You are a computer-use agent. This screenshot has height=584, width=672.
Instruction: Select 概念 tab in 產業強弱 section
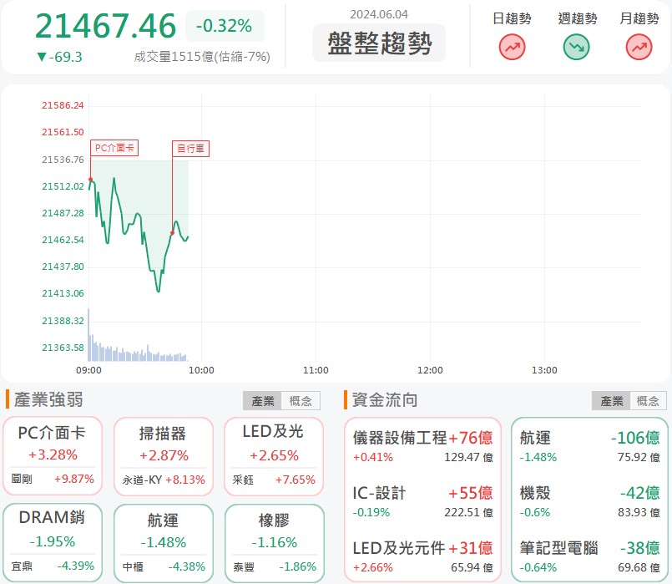[301, 401]
